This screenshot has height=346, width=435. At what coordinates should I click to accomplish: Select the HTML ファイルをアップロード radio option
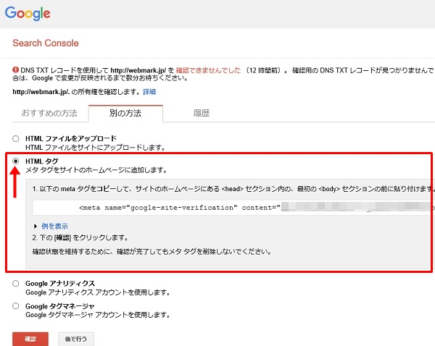pos(15,138)
